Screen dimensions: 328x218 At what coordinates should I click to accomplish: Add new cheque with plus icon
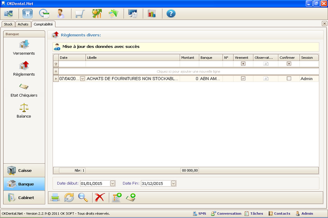click(131, 198)
